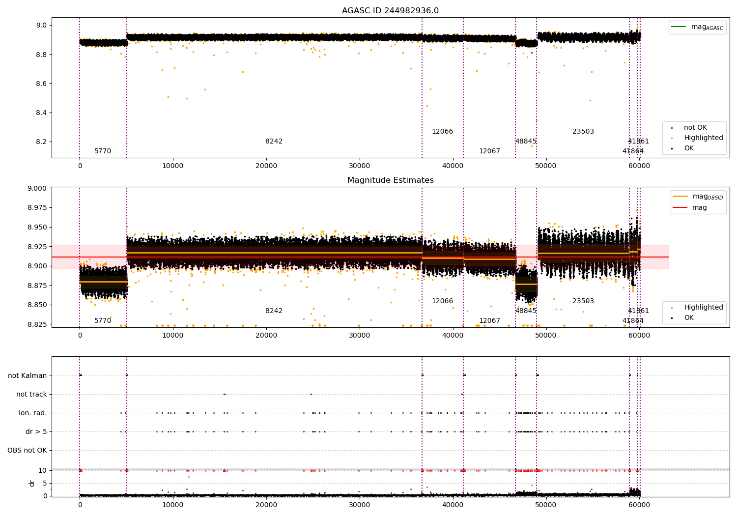Click label 23503 in the Magnitude Estimates plot
Screen dimensions: 737x516
click(x=583, y=301)
